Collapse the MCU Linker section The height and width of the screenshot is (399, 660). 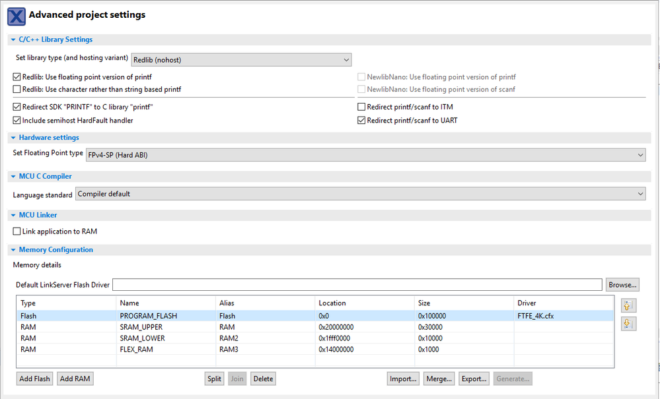[x=13, y=215]
